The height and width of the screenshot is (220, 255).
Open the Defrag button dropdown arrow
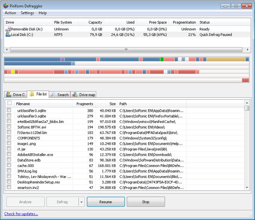coord(81,202)
